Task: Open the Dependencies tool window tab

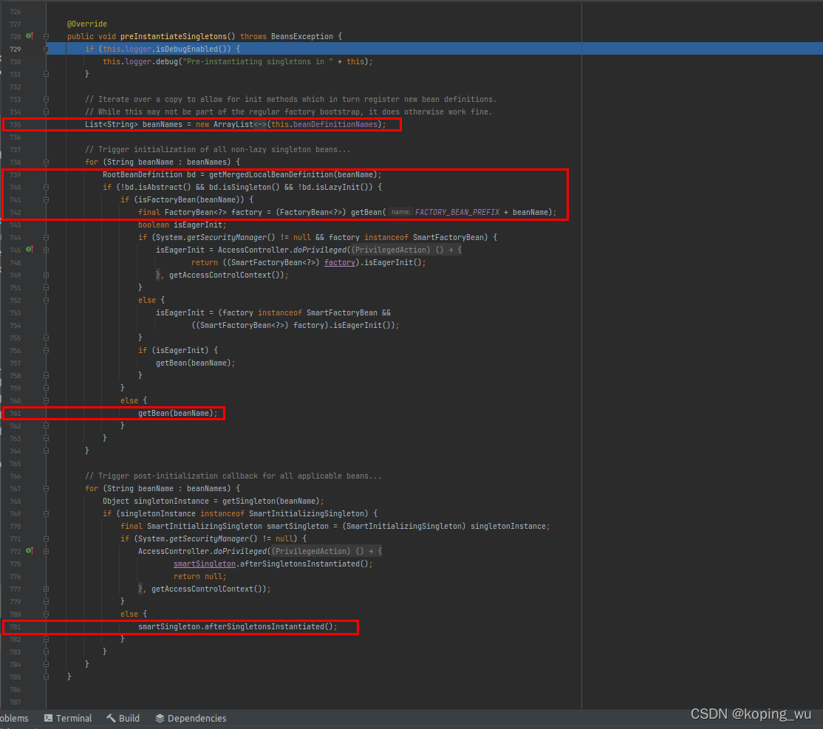Action: (x=191, y=718)
